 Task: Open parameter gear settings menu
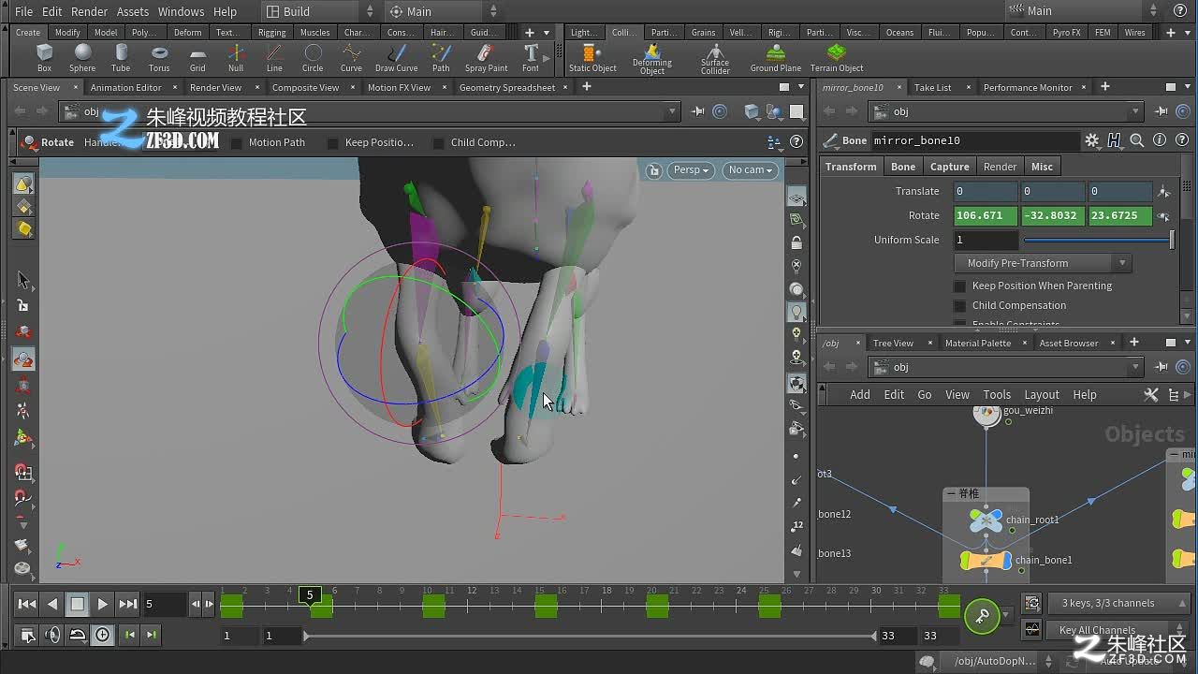[x=1092, y=140]
